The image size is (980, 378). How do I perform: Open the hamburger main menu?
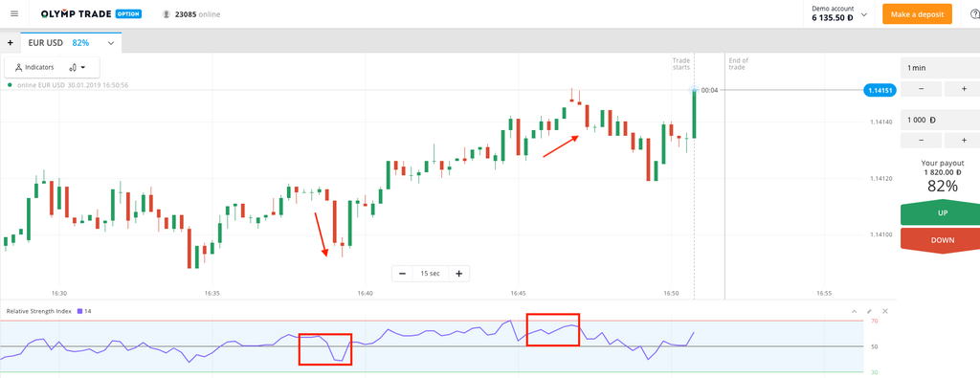tap(14, 13)
